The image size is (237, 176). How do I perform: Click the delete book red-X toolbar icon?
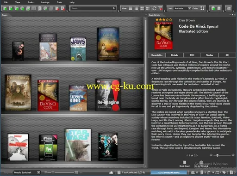(x=57, y=8)
